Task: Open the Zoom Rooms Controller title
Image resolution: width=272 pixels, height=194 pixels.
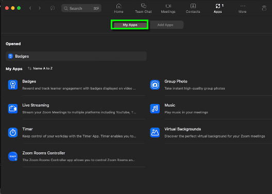Action: (44, 153)
